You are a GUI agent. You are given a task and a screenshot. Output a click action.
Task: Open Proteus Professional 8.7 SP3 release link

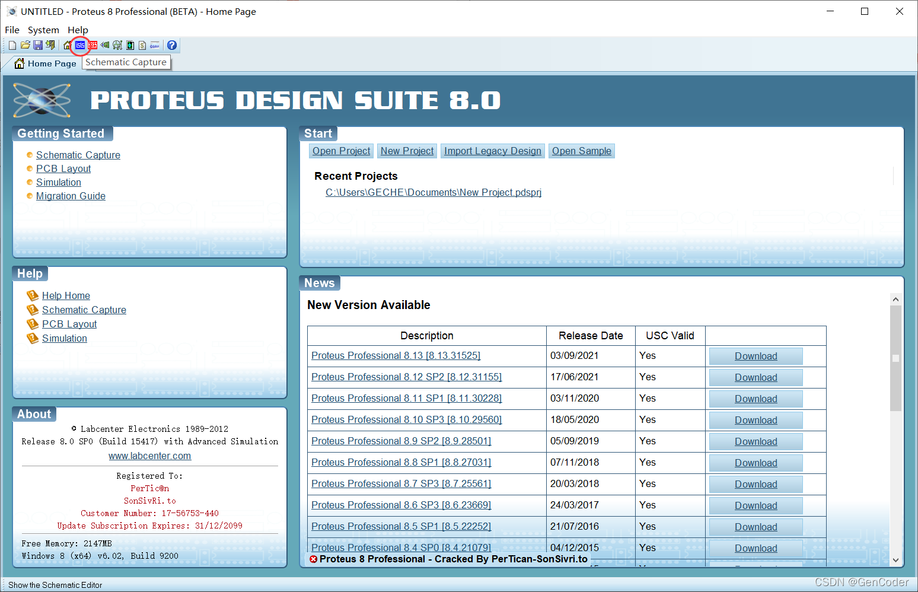[x=401, y=483]
